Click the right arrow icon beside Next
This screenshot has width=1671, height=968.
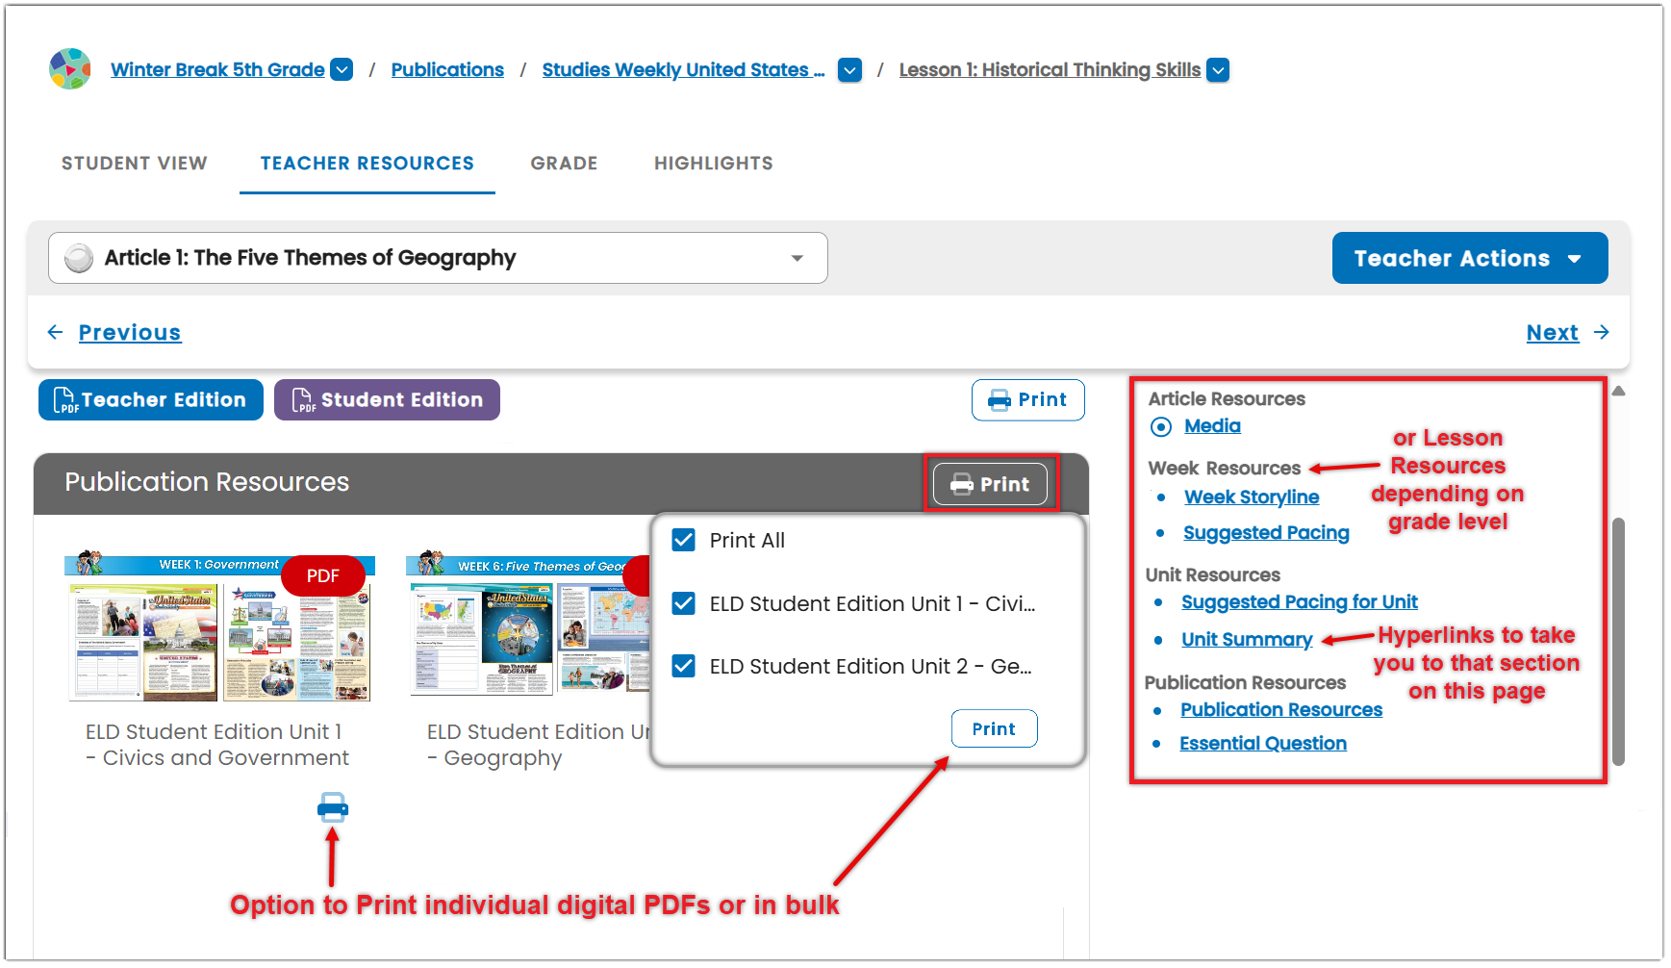coord(1602,332)
